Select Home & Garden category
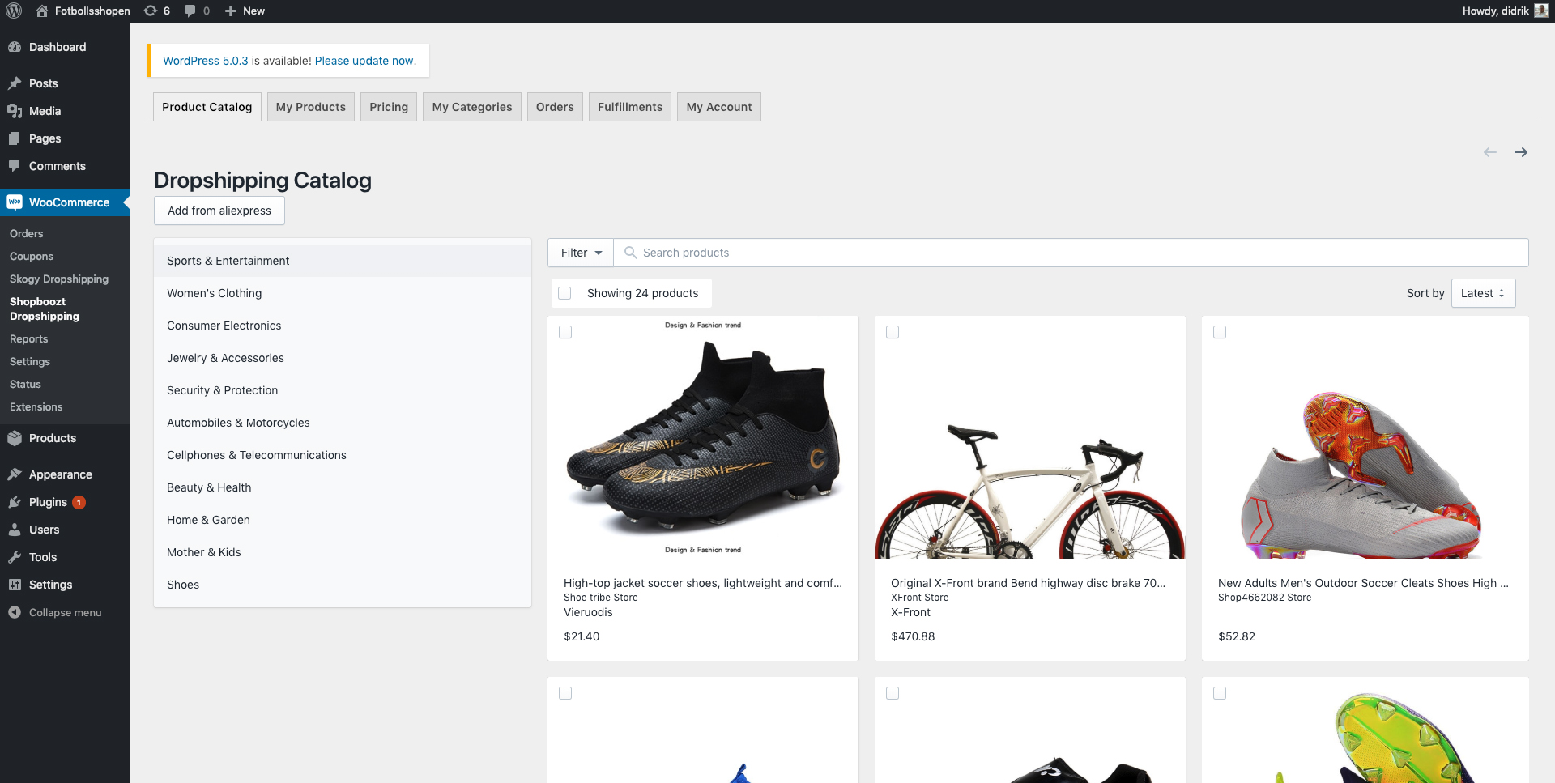Screen dimensions: 1555x783 [x=343, y=520]
